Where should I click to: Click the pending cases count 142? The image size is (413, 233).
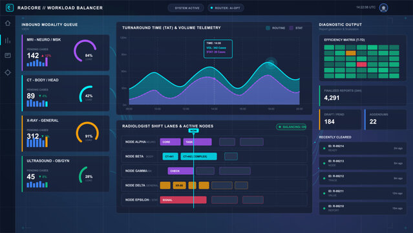coord(33,56)
